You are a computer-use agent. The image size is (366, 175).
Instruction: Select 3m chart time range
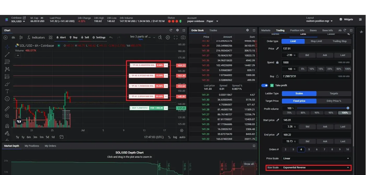pyautogui.click(x=35, y=137)
